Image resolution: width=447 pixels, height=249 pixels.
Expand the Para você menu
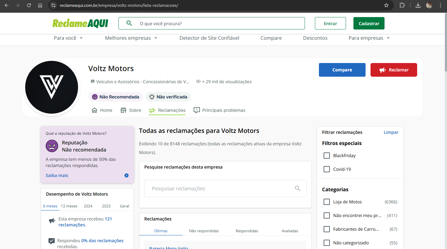[68, 38]
